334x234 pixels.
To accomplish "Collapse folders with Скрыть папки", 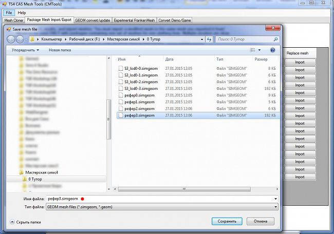I will point(25,222).
